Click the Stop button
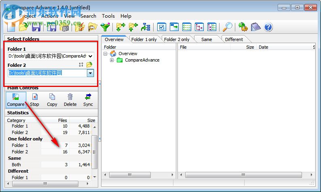Image resolution: width=321 pixels, height=192 pixels. [x=34, y=100]
